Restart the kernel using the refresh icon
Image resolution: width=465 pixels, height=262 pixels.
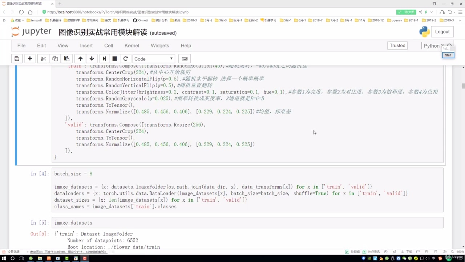coord(125,59)
